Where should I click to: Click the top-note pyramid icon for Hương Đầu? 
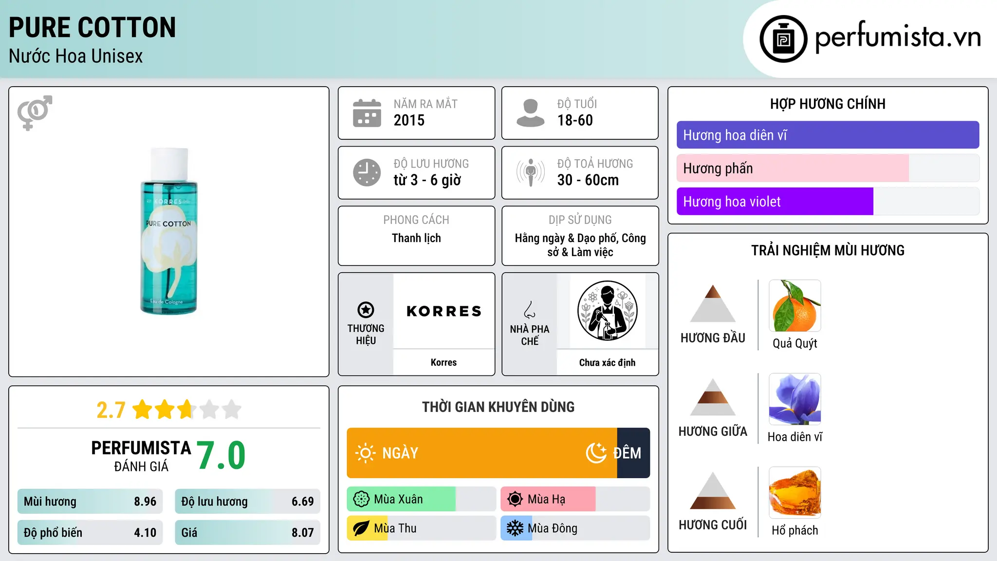click(x=713, y=303)
